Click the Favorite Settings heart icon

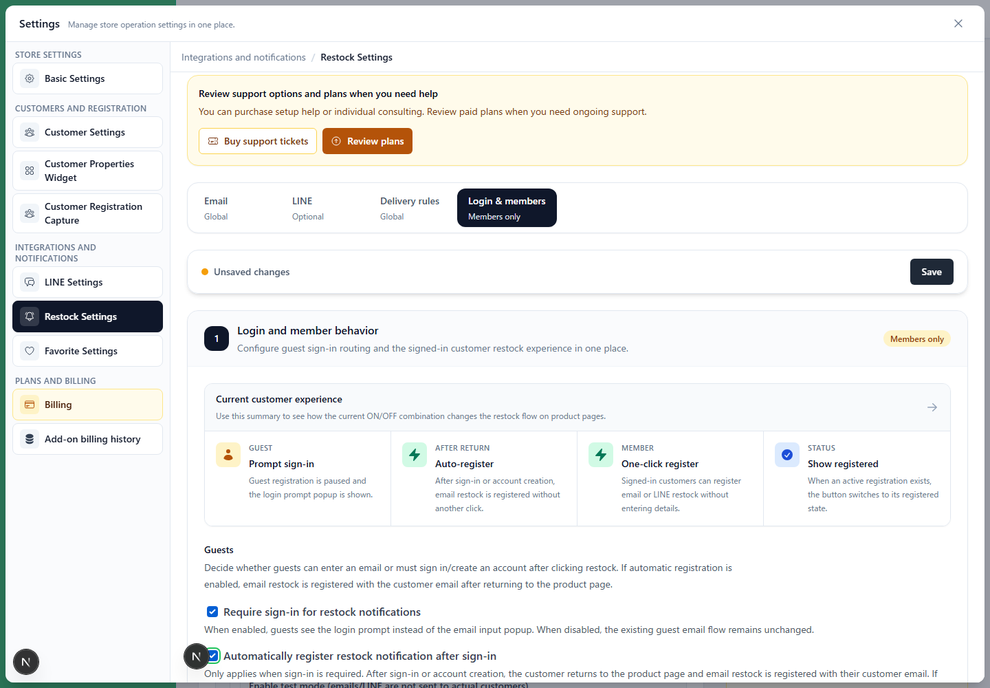pos(30,351)
